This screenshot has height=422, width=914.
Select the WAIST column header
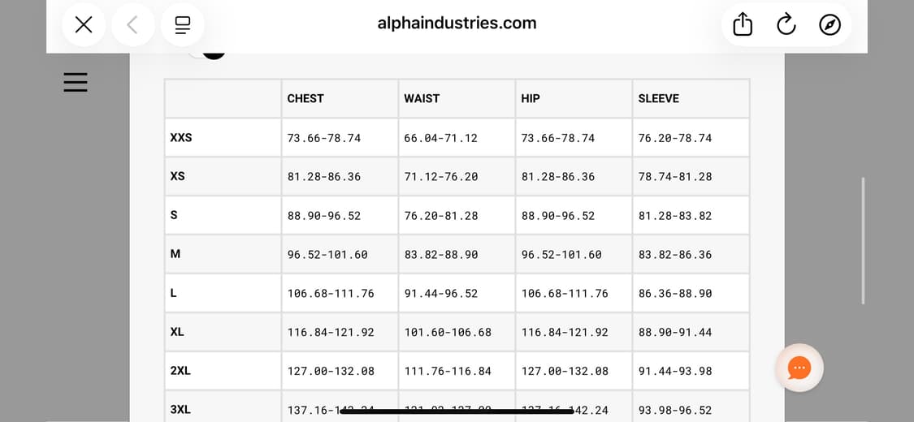[422, 98]
